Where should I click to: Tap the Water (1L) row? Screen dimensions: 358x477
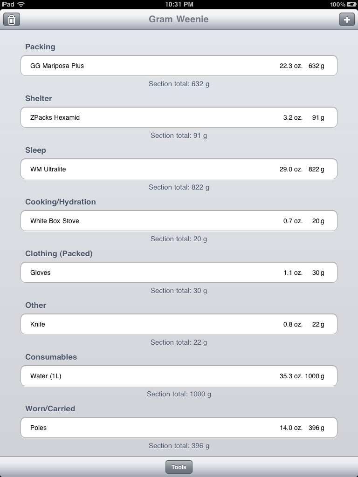point(179,376)
